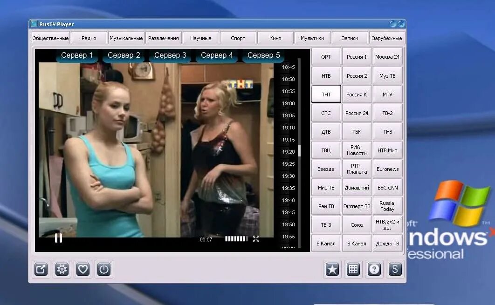
Task: Click the star icon button
Action: pos(332,269)
